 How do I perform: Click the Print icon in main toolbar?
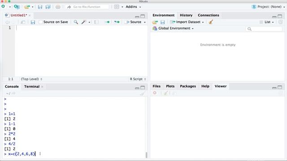click(58, 7)
